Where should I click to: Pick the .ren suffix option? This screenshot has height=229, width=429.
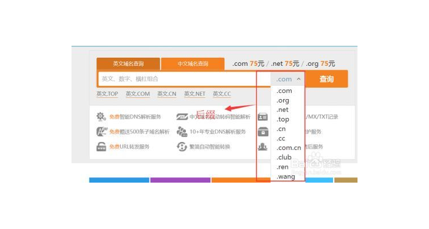pyautogui.click(x=283, y=167)
